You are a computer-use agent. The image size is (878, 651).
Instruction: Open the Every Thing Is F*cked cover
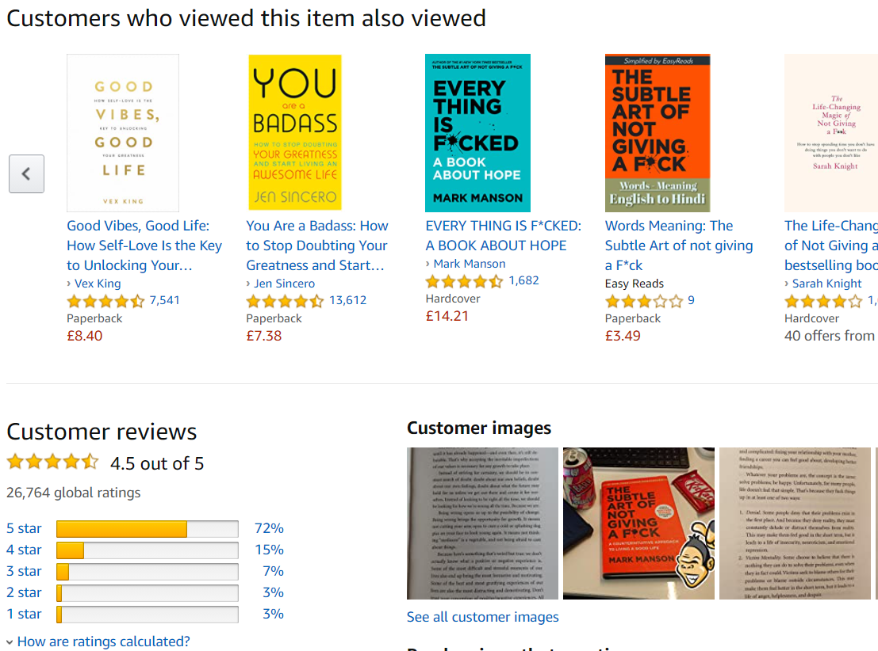click(477, 132)
